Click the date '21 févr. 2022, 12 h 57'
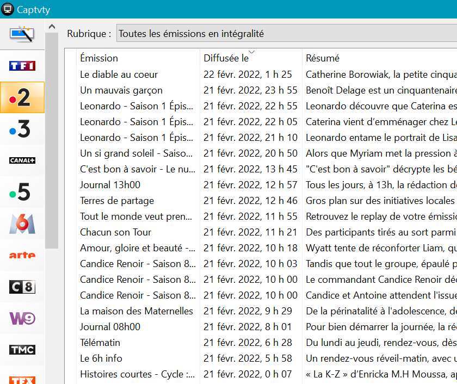Viewport: 457px width, 384px height. point(250,185)
